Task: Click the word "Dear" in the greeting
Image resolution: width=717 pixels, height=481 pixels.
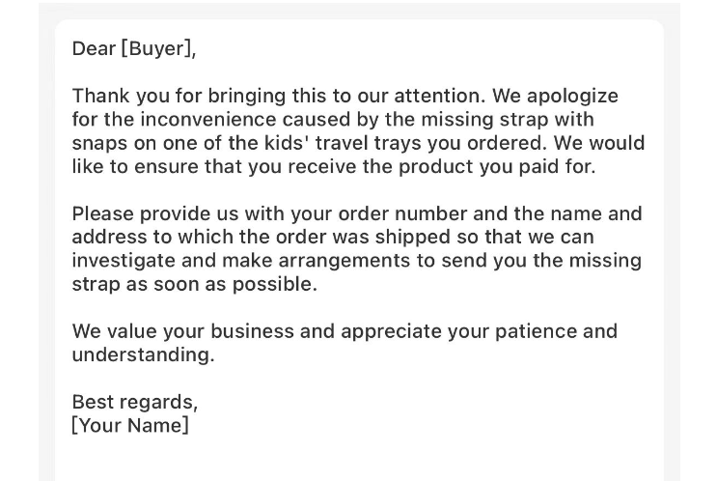Action: 94,48
